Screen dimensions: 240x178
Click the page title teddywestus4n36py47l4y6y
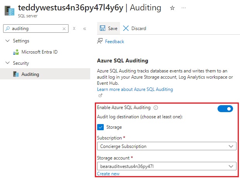pos(70,8)
